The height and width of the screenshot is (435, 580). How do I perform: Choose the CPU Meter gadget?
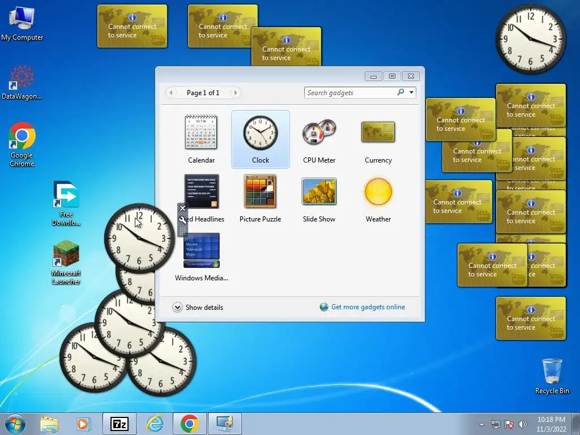(x=319, y=139)
